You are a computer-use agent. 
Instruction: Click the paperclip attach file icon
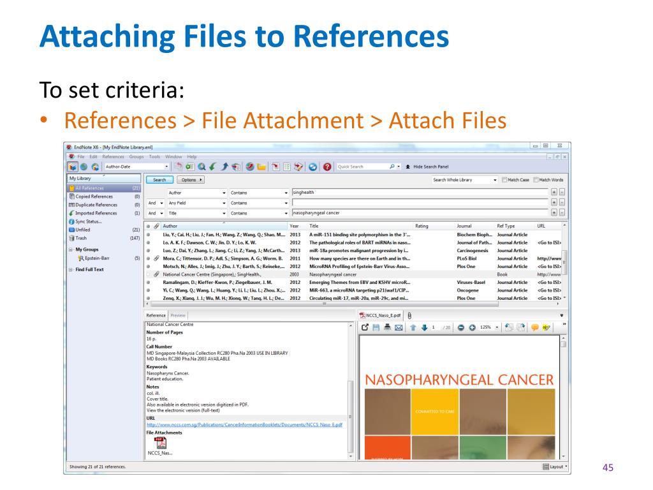(x=409, y=315)
